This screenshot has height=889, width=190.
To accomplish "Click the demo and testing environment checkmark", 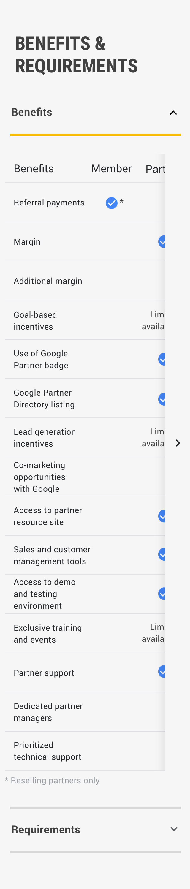I will click(162, 594).
